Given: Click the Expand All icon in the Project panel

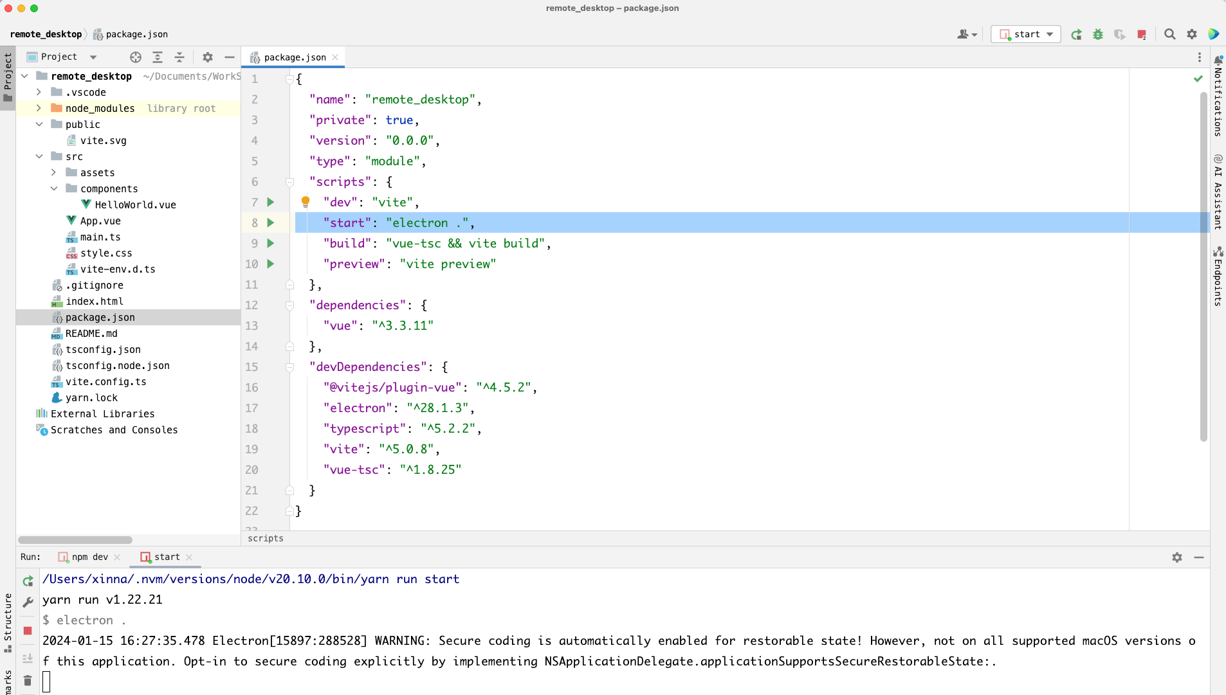Looking at the screenshot, I should pyautogui.click(x=158, y=57).
